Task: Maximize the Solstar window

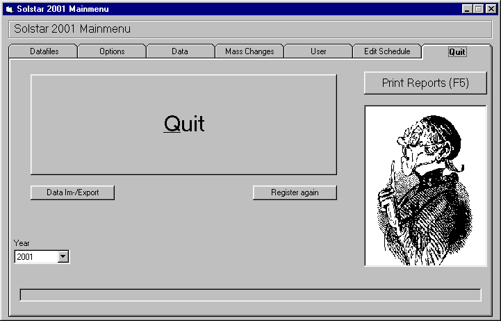Action: [478, 9]
